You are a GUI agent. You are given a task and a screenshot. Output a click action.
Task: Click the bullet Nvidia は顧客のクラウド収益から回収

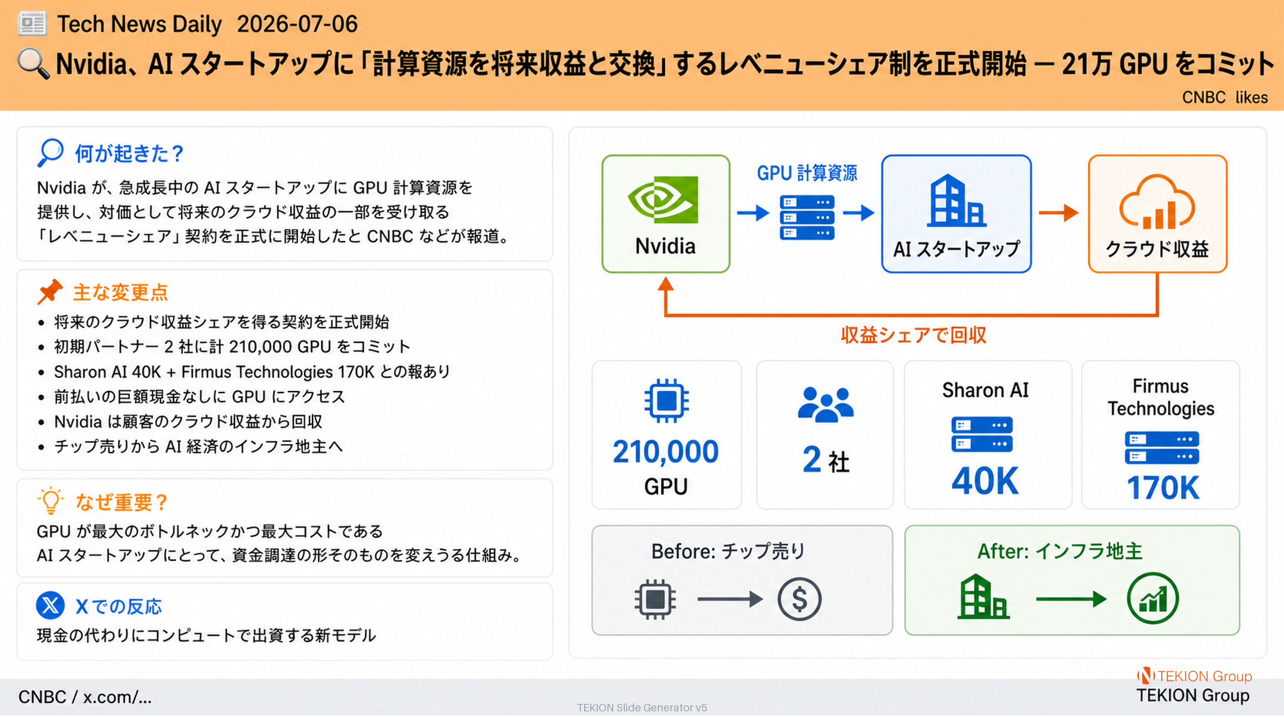point(188,422)
